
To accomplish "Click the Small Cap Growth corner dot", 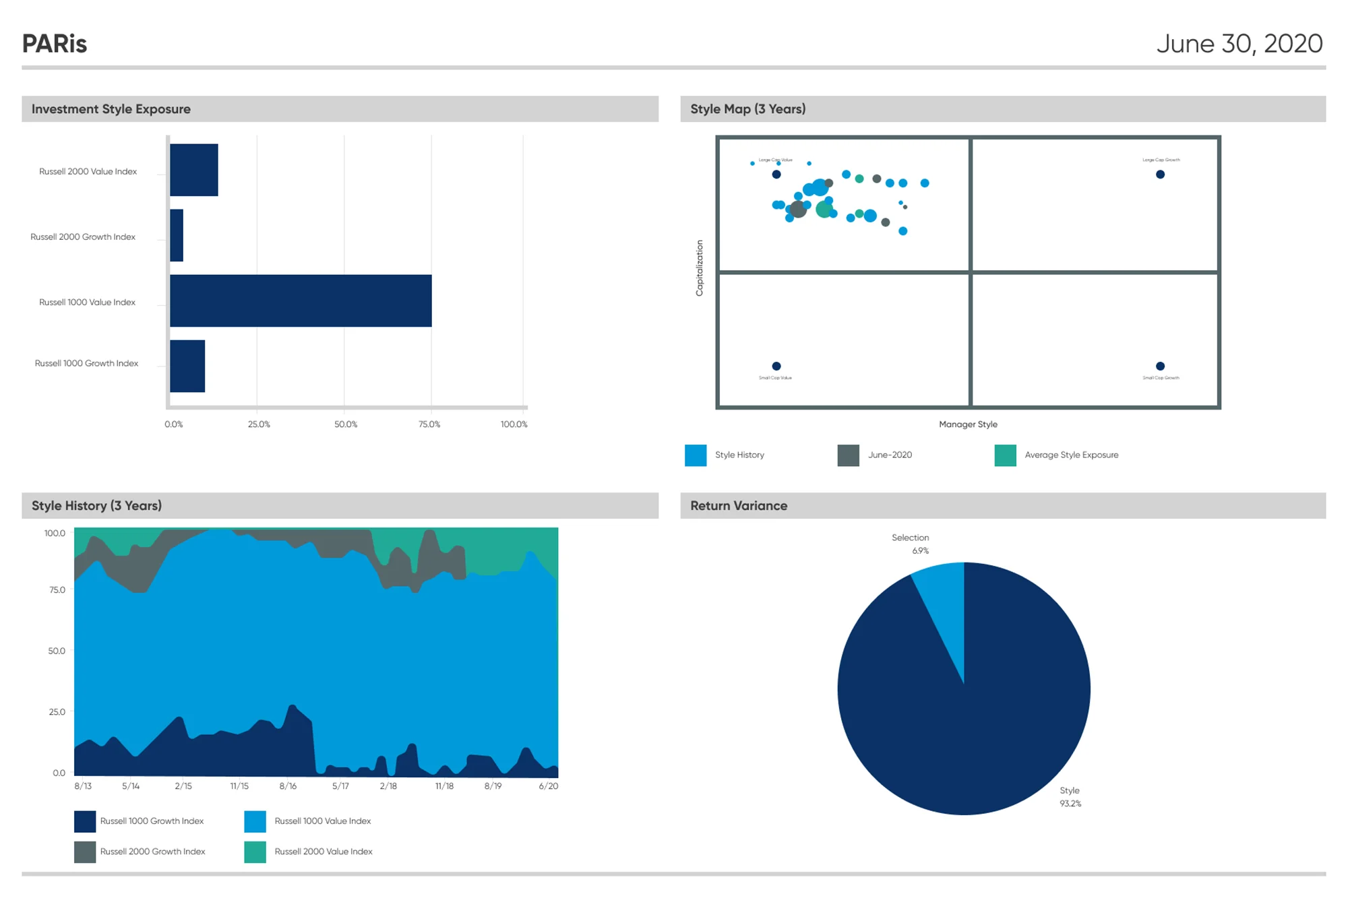I will [x=1160, y=366].
